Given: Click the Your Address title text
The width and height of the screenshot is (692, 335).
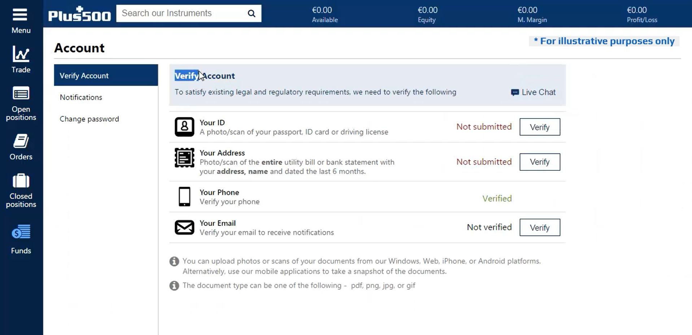Looking at the screenshot, I should click(222, 153).
